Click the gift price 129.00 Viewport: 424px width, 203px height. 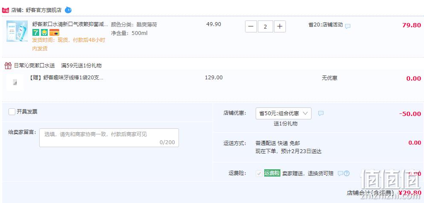pyautogui.click(x=214, y=78)
